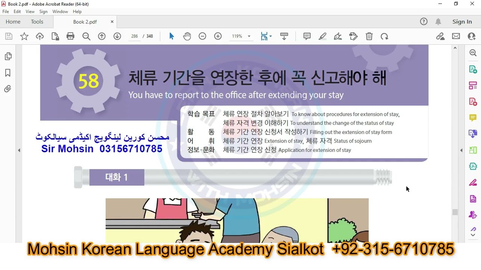
Task: Share a link to the file
Action: pos(440,36)
